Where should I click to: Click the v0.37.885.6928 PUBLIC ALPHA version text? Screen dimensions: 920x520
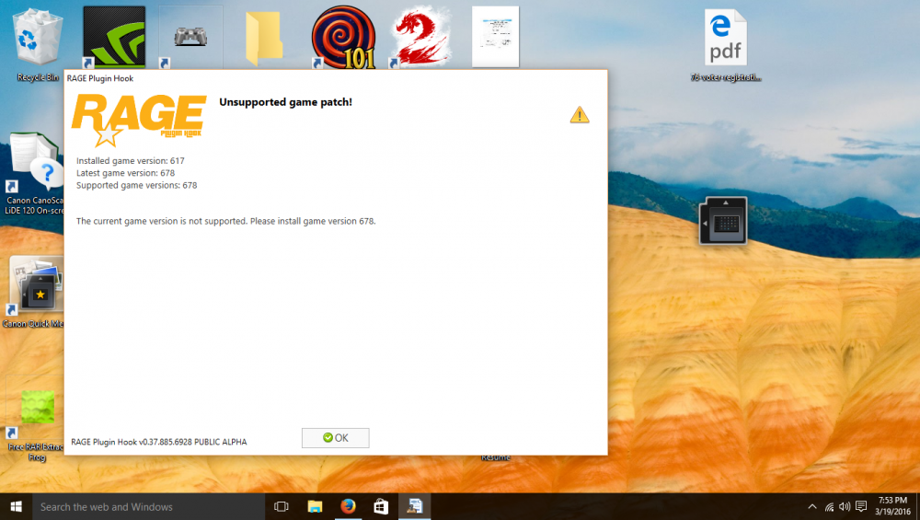(193, 442)
